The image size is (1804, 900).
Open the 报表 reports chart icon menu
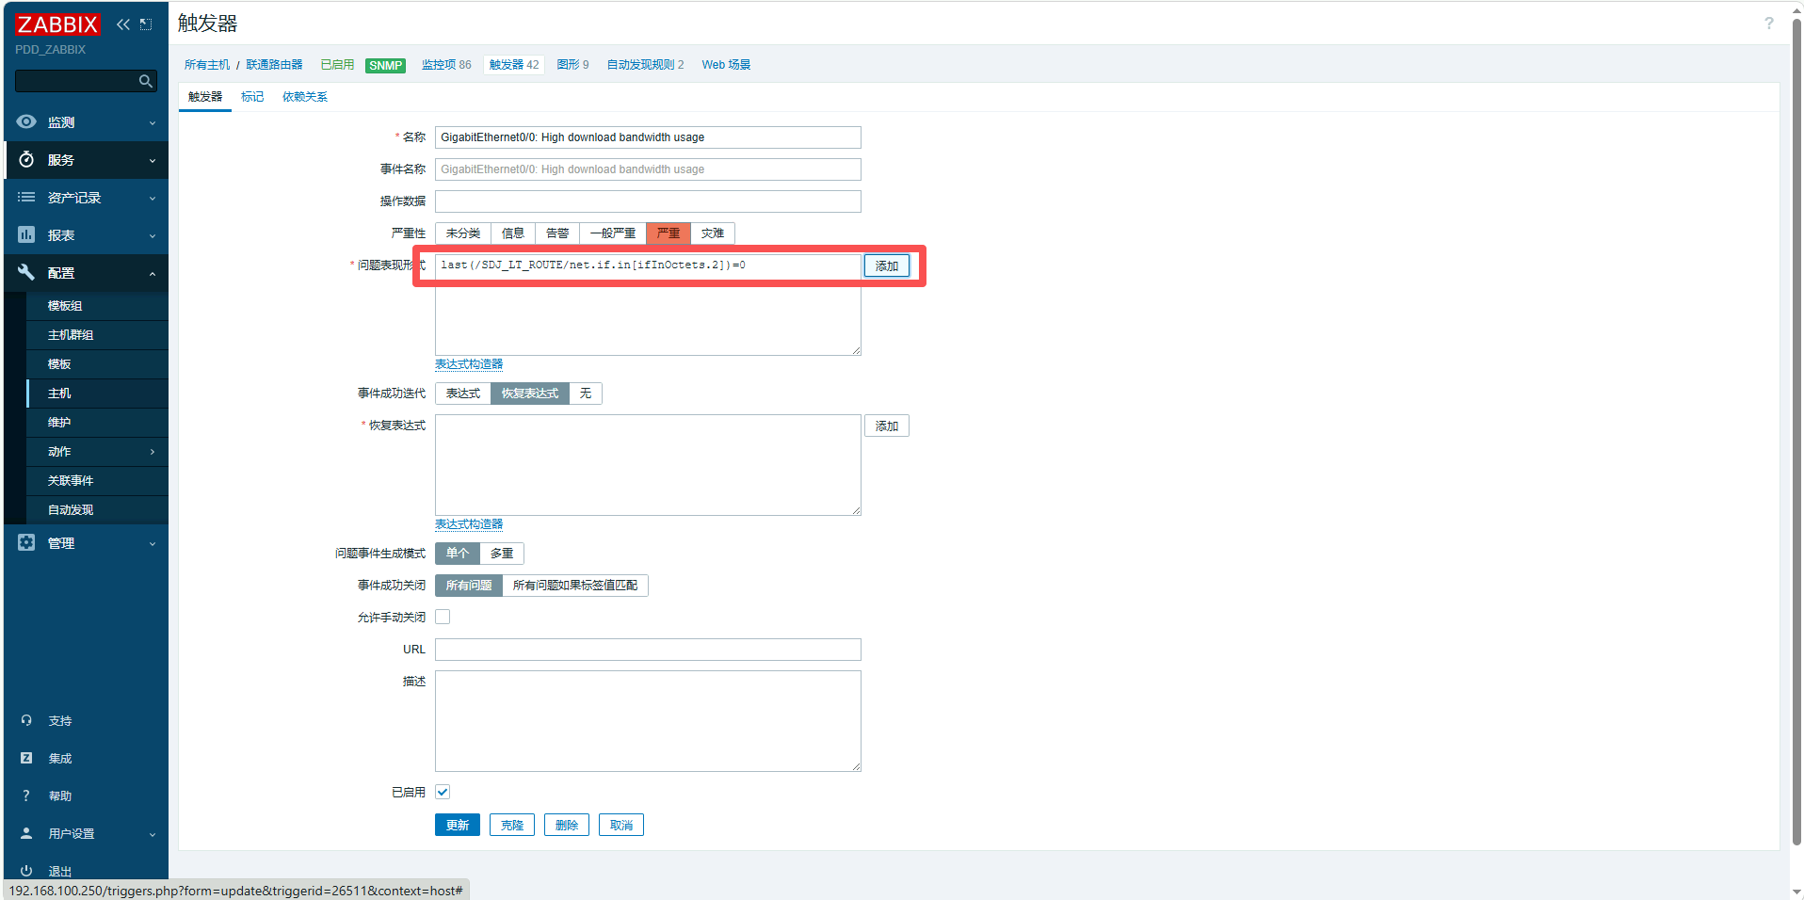point(26,235)
